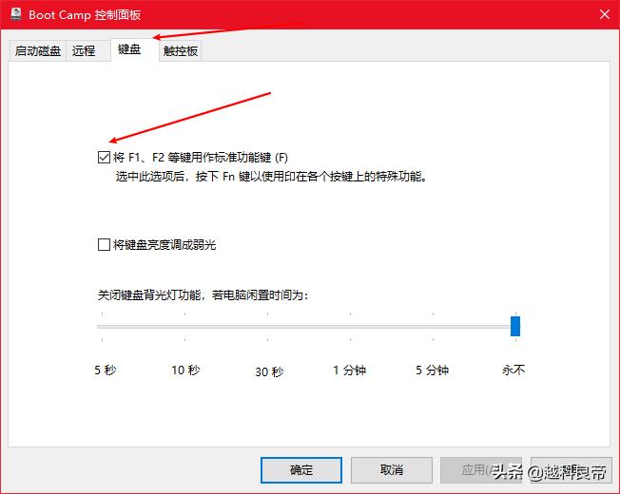This screenshot has height=494, width=620.
Task: Set backlight slider to the 5 秒 tick
Action: pos(102,327)
